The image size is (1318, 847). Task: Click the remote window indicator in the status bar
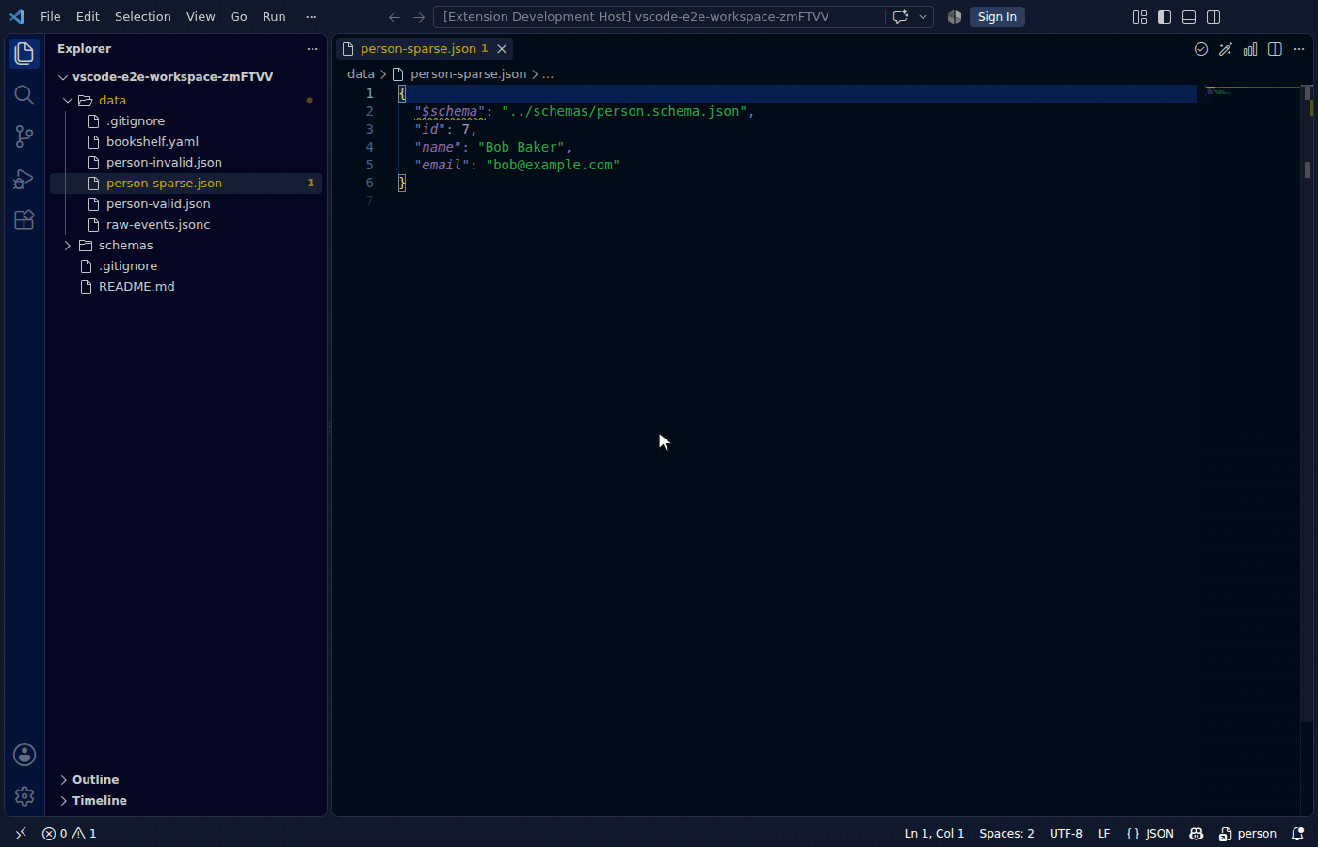coord(21,834)
